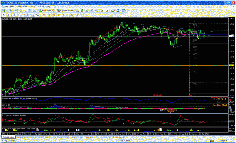Switch to H4 timeframe
Viewport: 236px width, 143px height.
67,15
